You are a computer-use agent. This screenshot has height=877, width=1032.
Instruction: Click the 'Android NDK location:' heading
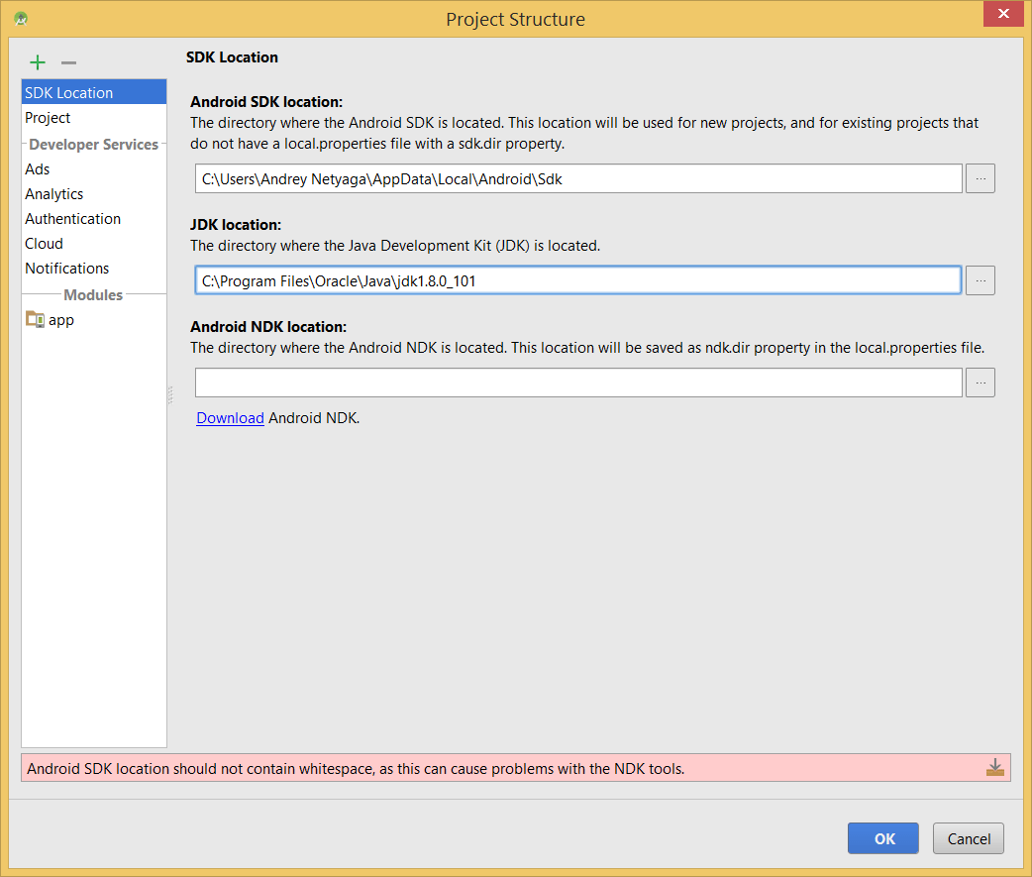tap(268, 327)
